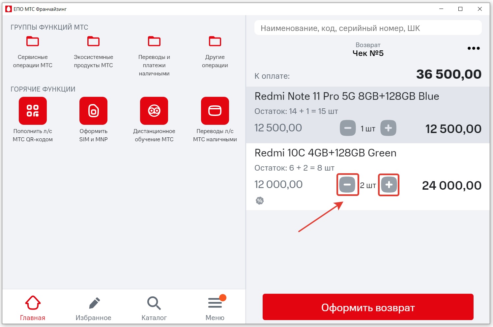Click the Оформить возврат button
The height and width of the screenshot is (327, 493).
[368, 307]
